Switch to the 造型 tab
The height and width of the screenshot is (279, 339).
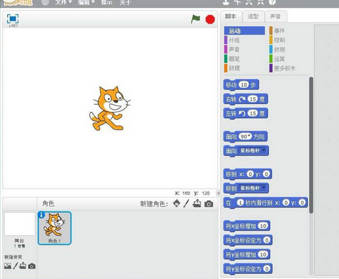tap(253, 16)
